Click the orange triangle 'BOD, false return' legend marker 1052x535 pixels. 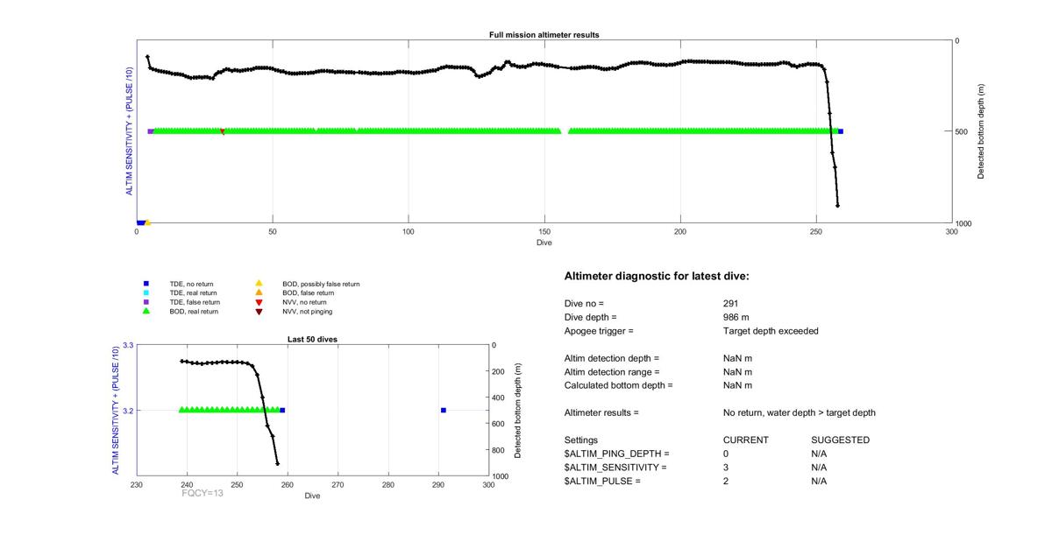point(259,292)
